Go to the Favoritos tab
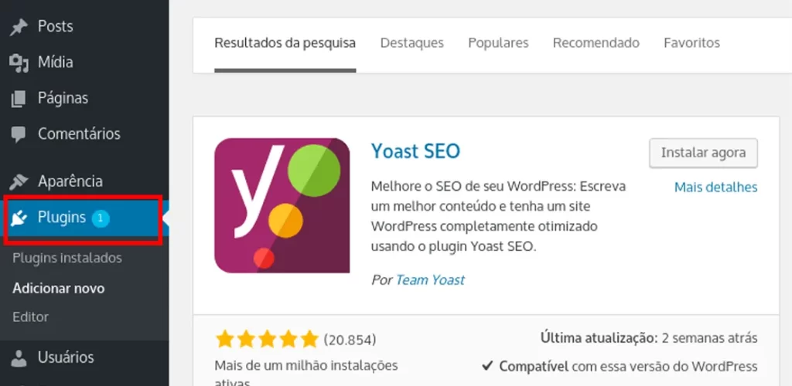Viewport: 792px width, 386px height. click(x=691, y=43)
